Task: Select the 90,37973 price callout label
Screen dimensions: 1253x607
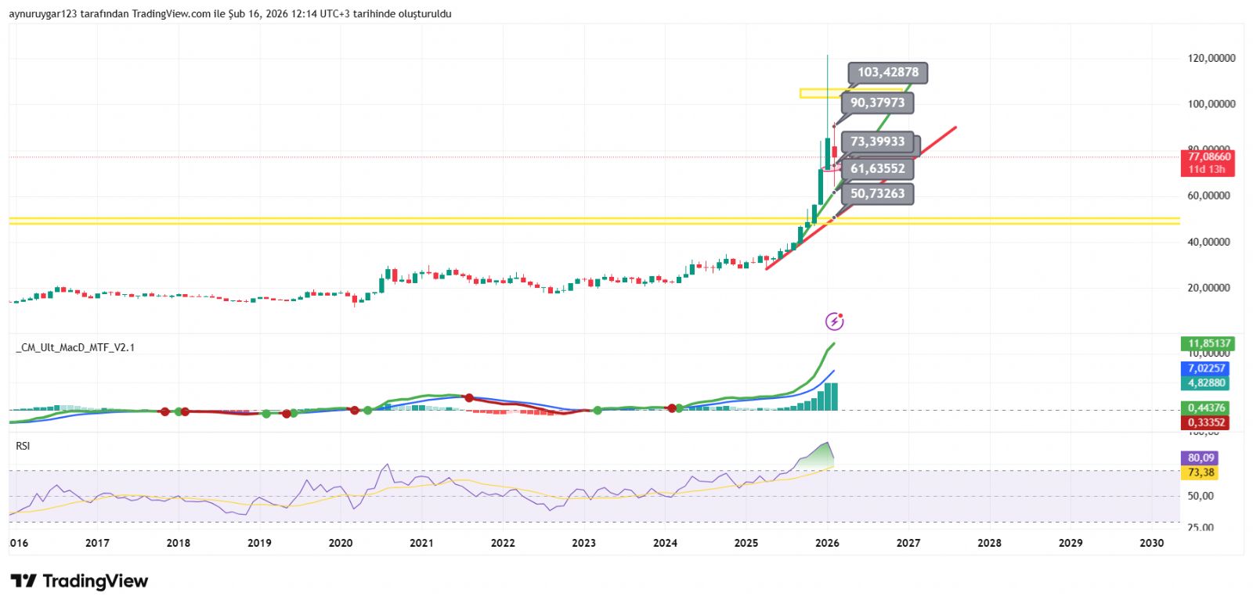Action: coord(877,102)
